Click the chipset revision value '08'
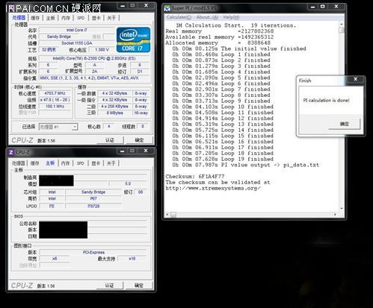The width and height of the screenshot is (373, 308). [x=141, y=192]
